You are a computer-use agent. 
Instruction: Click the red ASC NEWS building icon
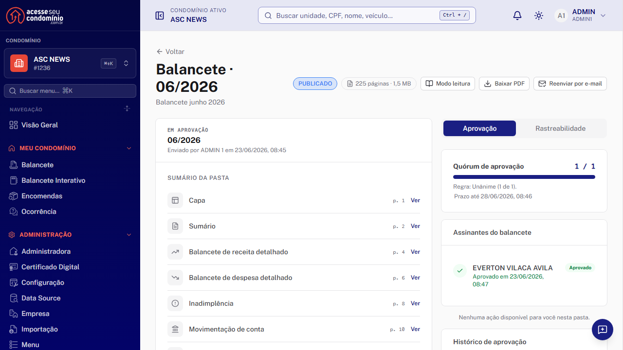[19, 63]
